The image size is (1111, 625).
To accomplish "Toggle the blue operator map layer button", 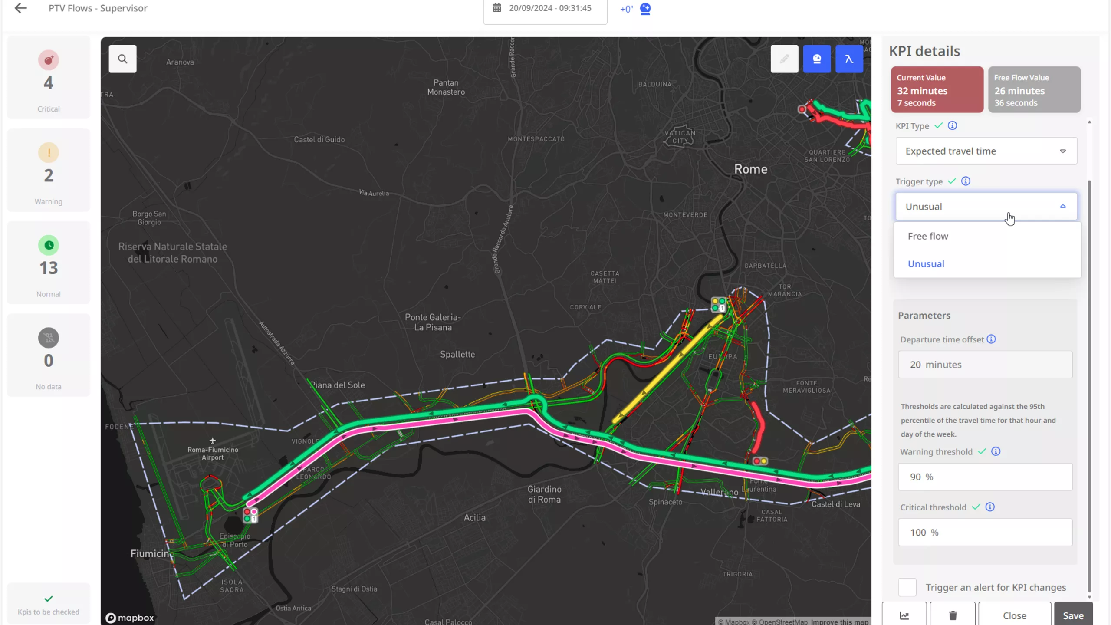I will tap(817, 59).
